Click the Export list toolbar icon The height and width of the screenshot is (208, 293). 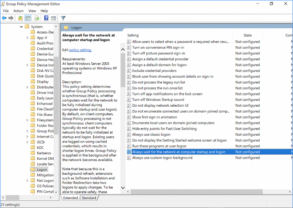36,18
